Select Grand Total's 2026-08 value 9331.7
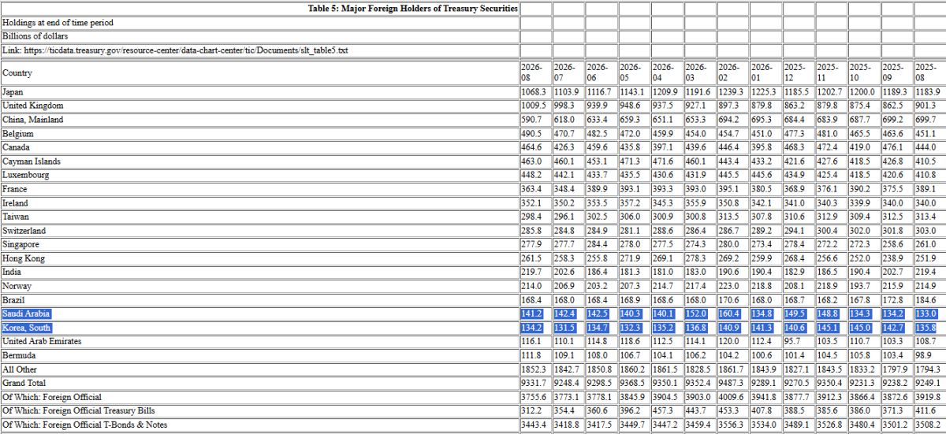This screenshot has height=434, width=946. (x=535, y=384)
